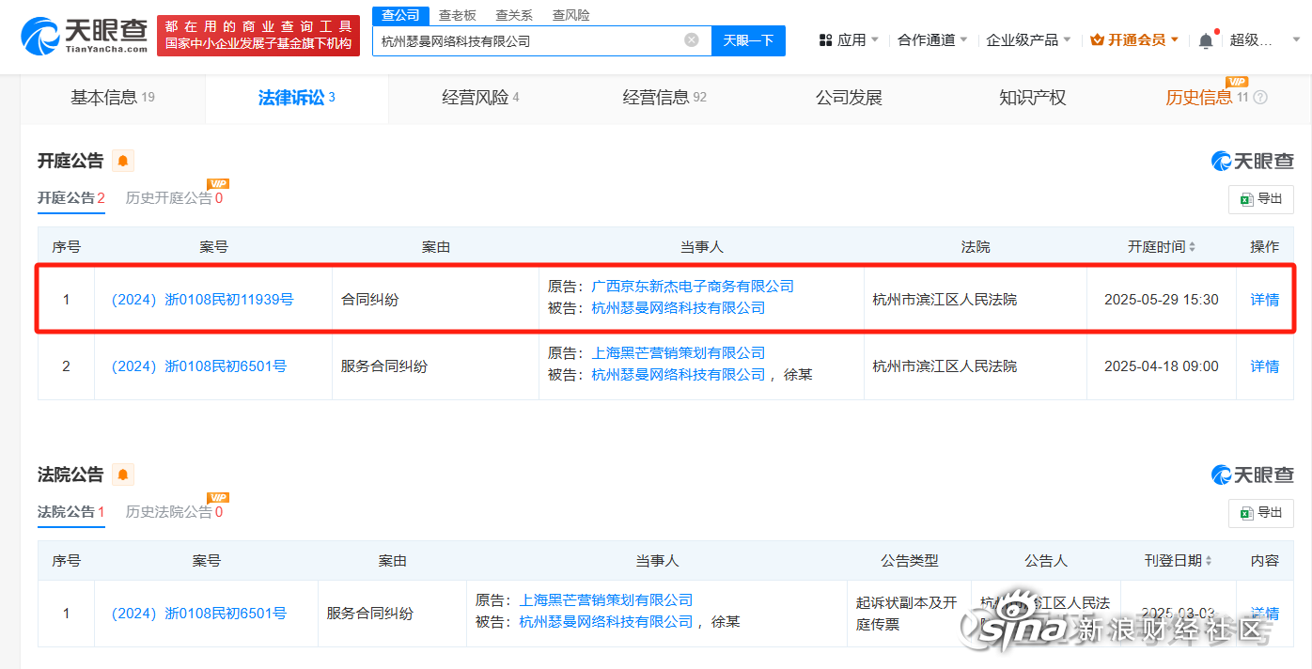Select the 法院公告 1 sub-tab
The height and width of the screenshot is (669, 1312).
point(71,512)
